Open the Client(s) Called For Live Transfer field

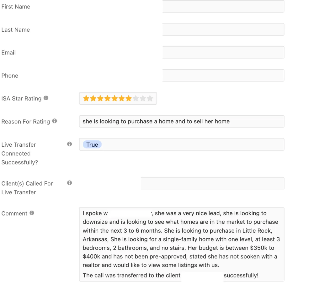[213, 183]
